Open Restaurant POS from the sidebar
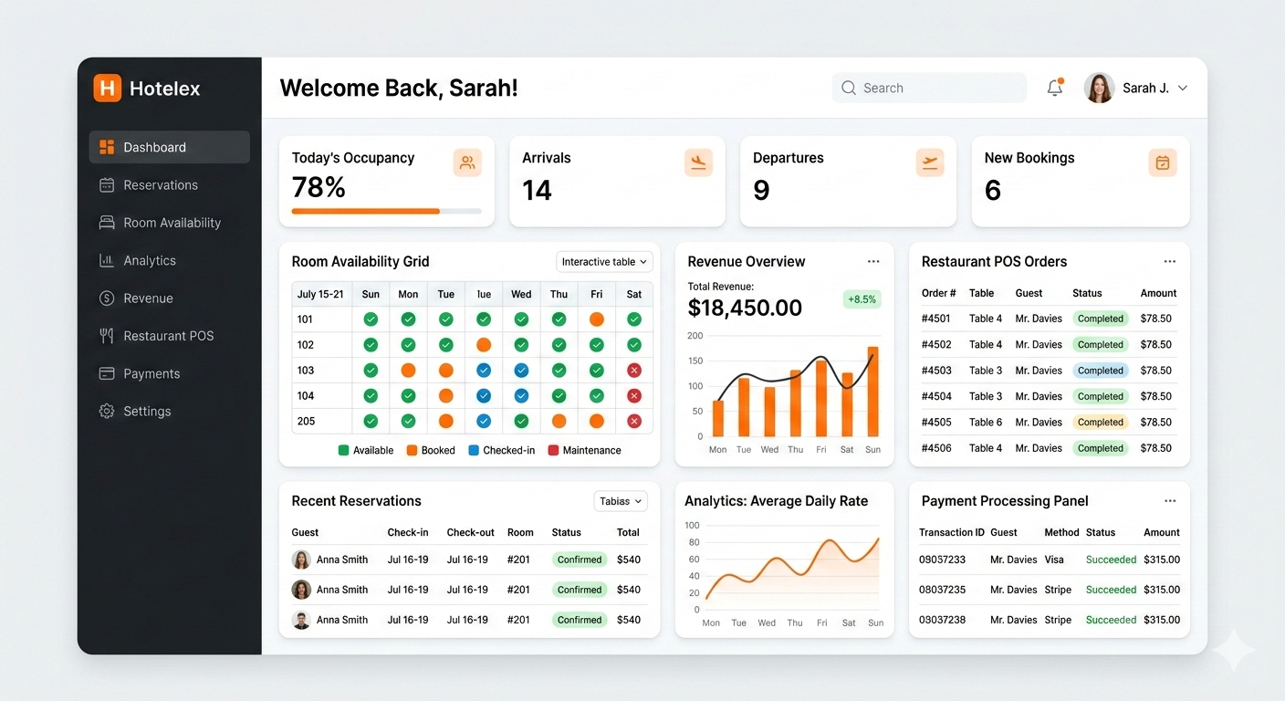Screen dimensions: 1285x701 [x=168, y=336]
